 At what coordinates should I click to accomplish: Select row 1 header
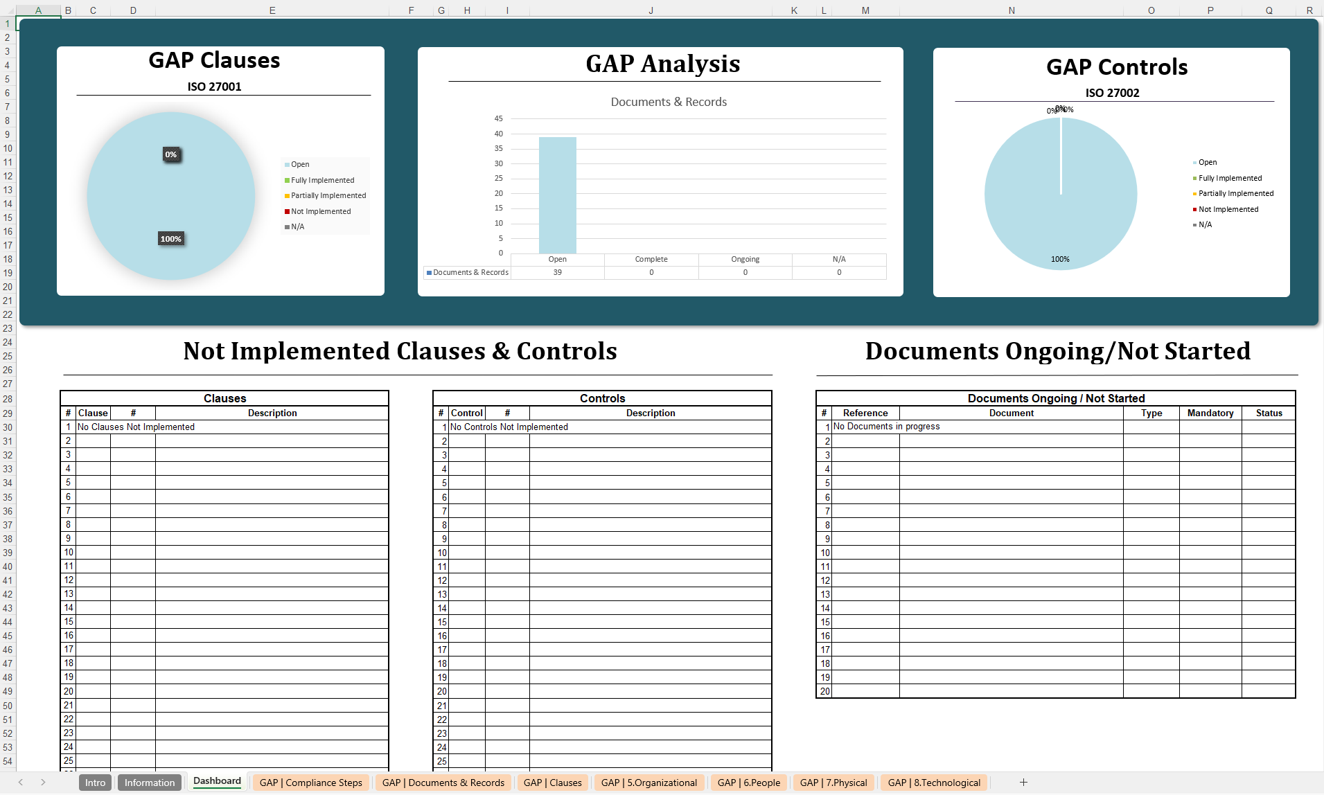[7, 23]
